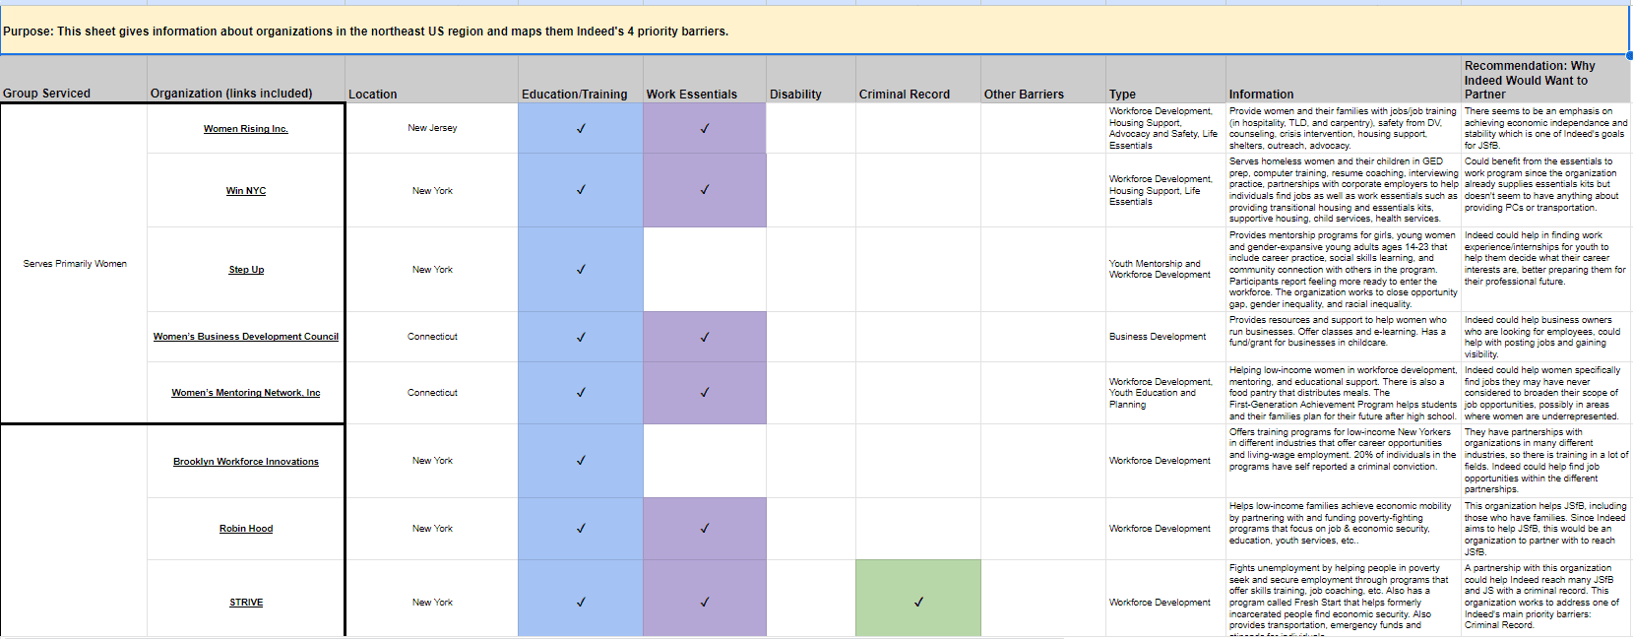Click the Location column header cell

pos(431,79)
